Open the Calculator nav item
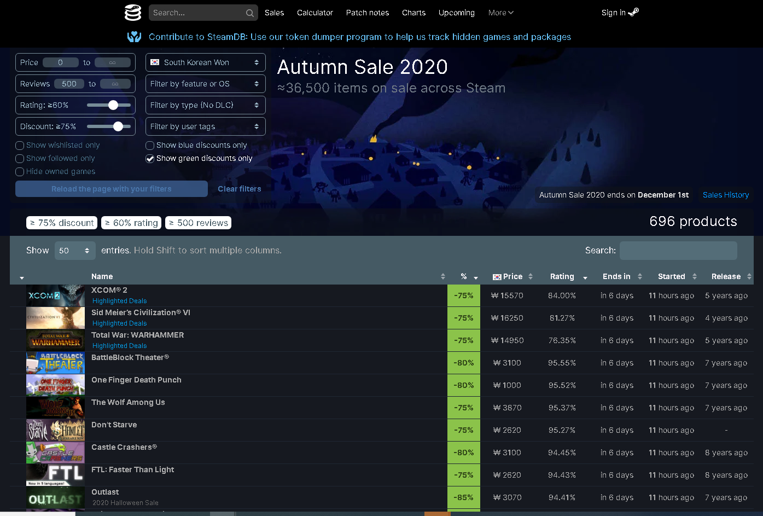The height and width of the screenshot is (516, 763). [315, 13]
